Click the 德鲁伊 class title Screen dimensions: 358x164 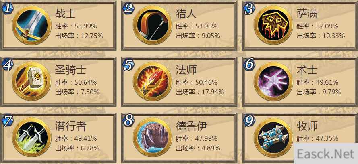(191, 126)
